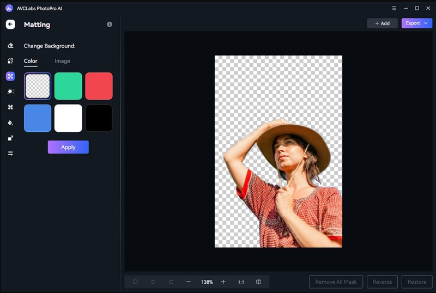436x293 pixels.
Task: Click the Restore button
Action: click(x=417, y=282)
